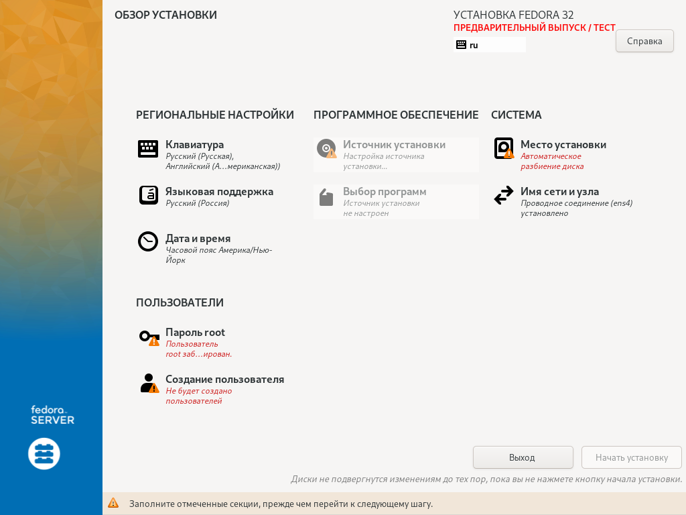Click the text Часовой пояс Америка/Нью-Йорк
The width and height of the screenshot is (686, 515).
pyautogui.click(x=219, y=255)
